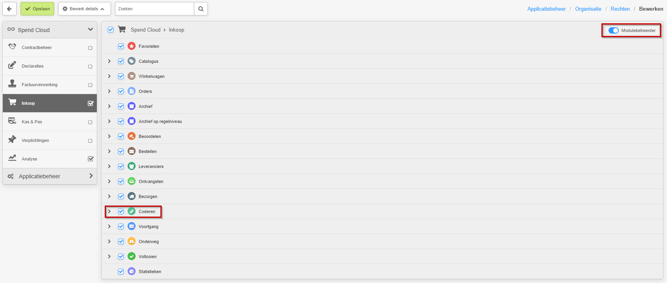667x283 pixels.
Task: Expand the Archief op regelniveau row
Action: point(109,121)
